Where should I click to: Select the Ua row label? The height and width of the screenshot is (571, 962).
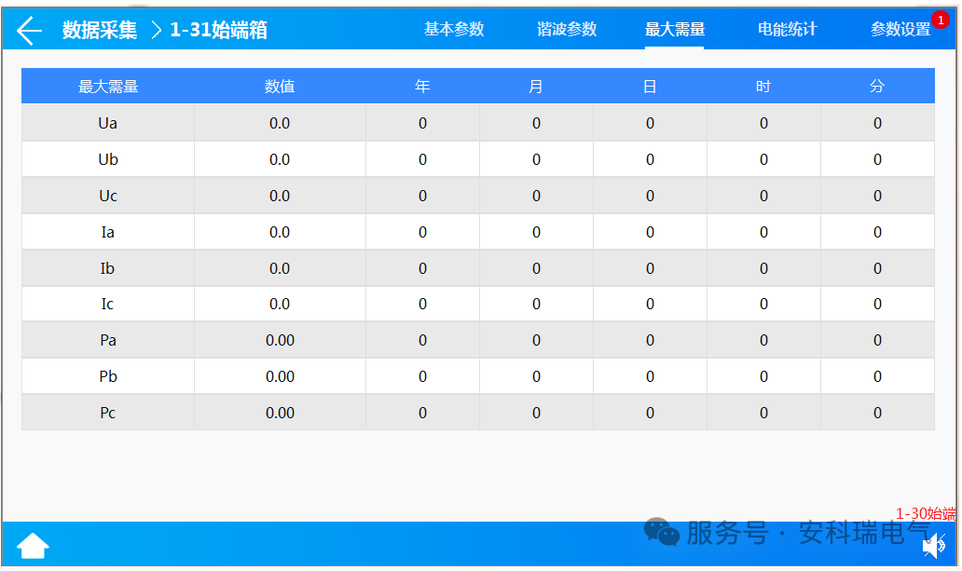[x=108, y=123]
